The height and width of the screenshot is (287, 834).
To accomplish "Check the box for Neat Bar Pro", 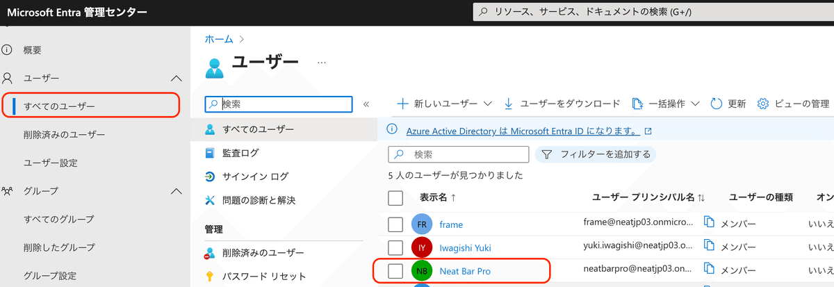I will (395, 271).
